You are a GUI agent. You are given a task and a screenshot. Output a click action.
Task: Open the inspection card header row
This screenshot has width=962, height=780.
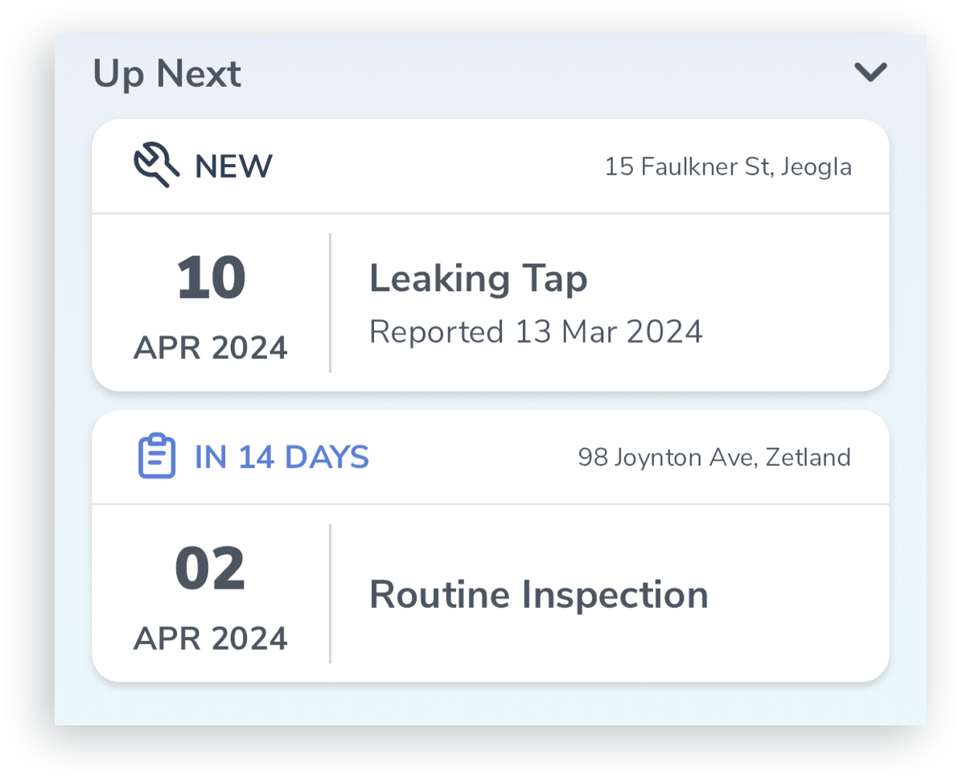click(x=490, y=458)
